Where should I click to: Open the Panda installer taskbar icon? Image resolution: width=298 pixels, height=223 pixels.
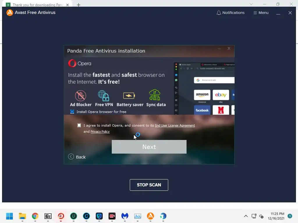point(163,216)
